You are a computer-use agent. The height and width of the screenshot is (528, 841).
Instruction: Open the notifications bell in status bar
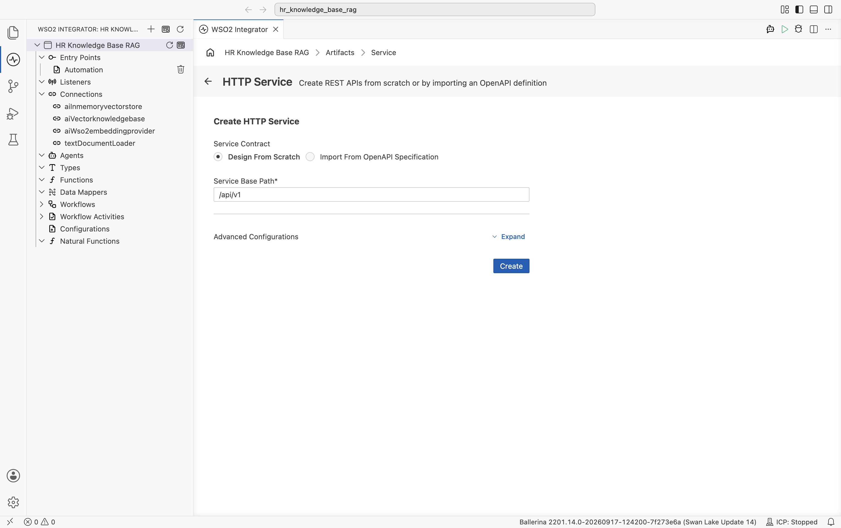pyautogui.click(x=831, y=522)
